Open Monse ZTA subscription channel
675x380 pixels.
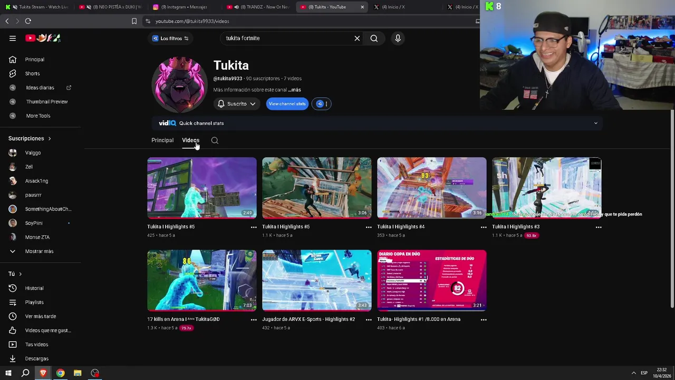point(37,237)
